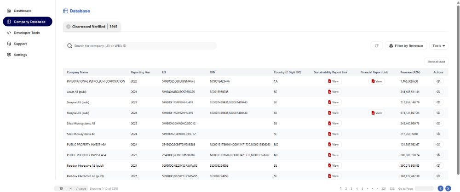Expand the Tools dropdown
The height and width of the screenshot is (192, 460).
pyautogui.click(x=438, y=46)
